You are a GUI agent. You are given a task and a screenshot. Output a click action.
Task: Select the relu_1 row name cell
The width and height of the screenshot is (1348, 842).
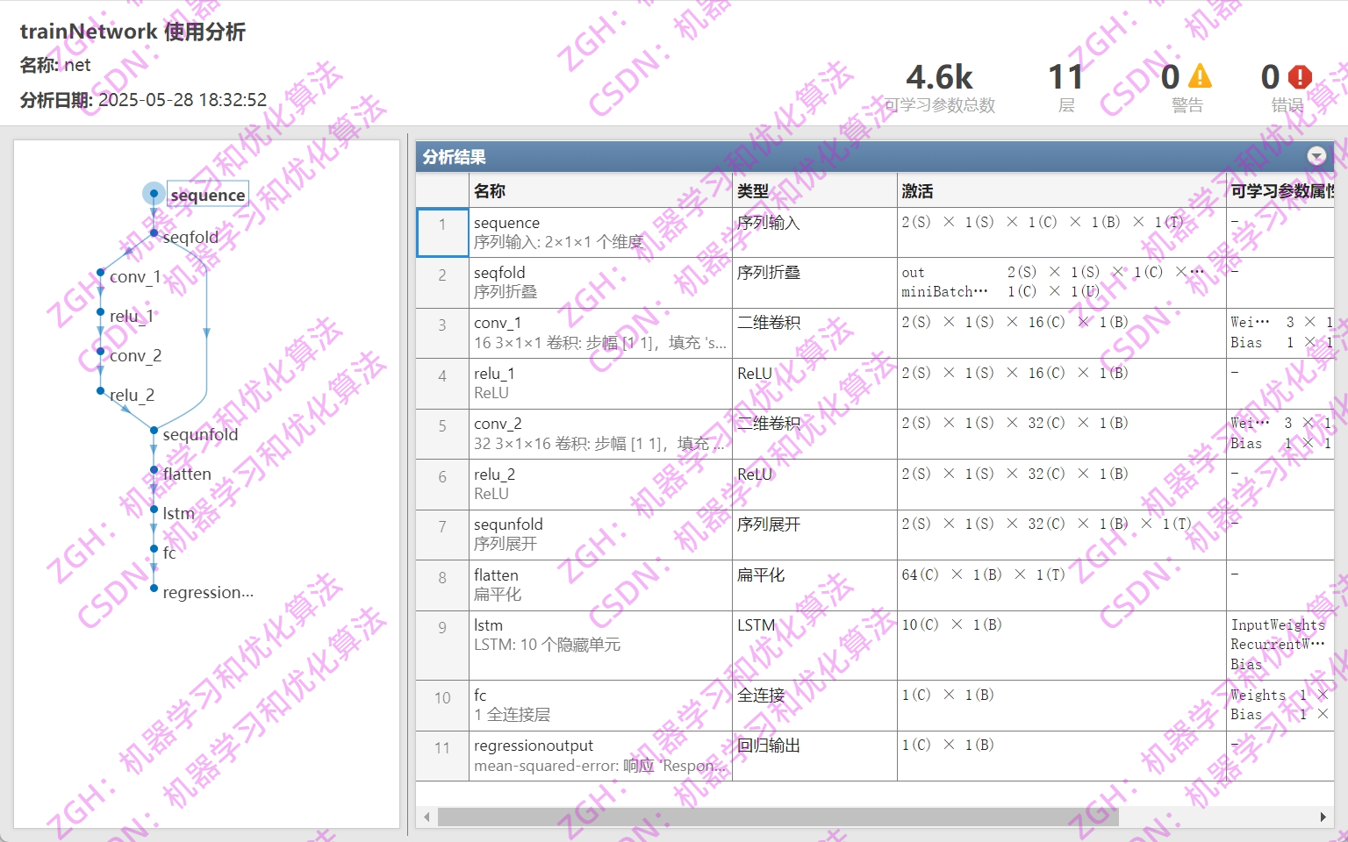[x=600, y=383]
